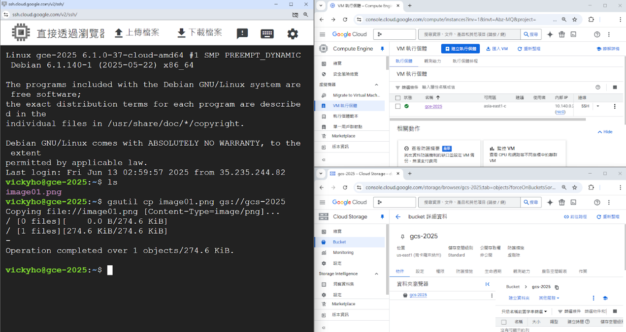Copy bucket path icon next to gcs-2025 breadcrumb
626x332 pixels.
(x=557, y=287)
